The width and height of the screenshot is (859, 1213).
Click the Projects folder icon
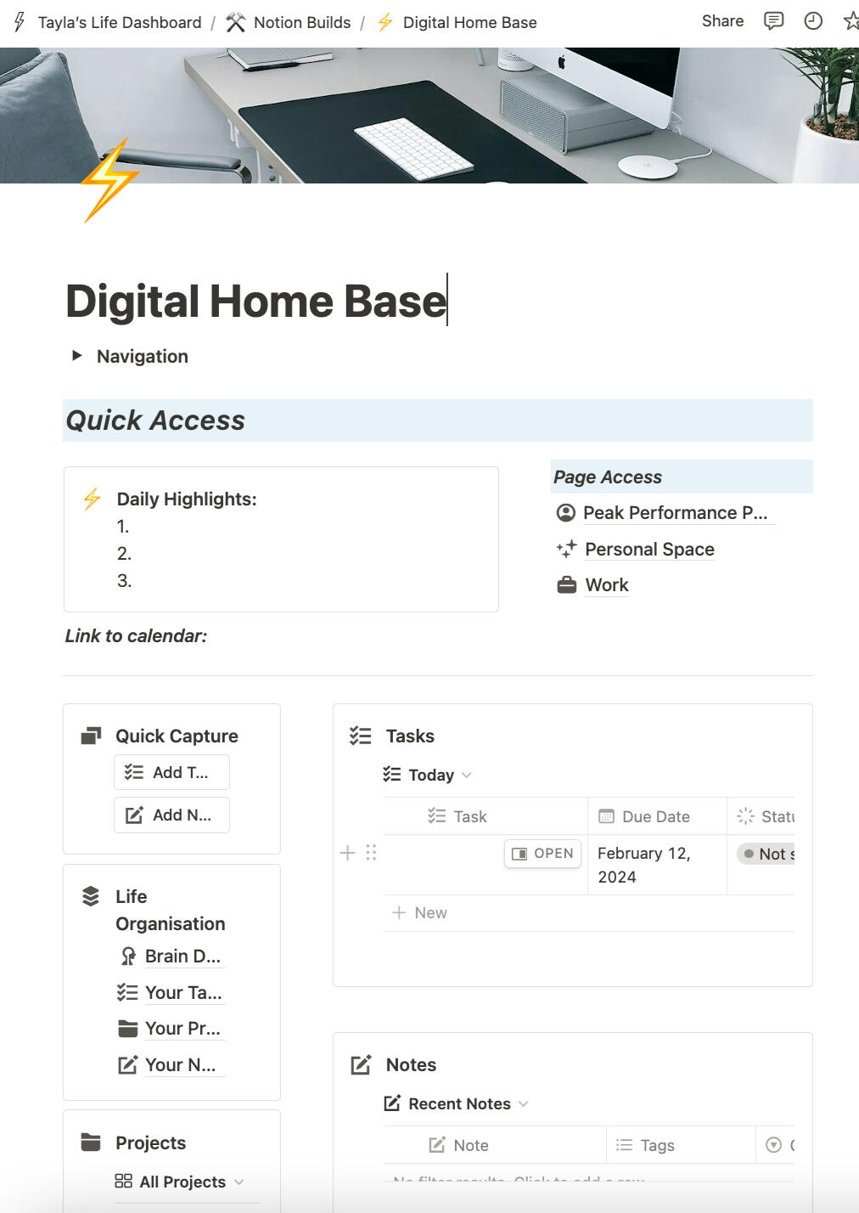[91, 1142]
